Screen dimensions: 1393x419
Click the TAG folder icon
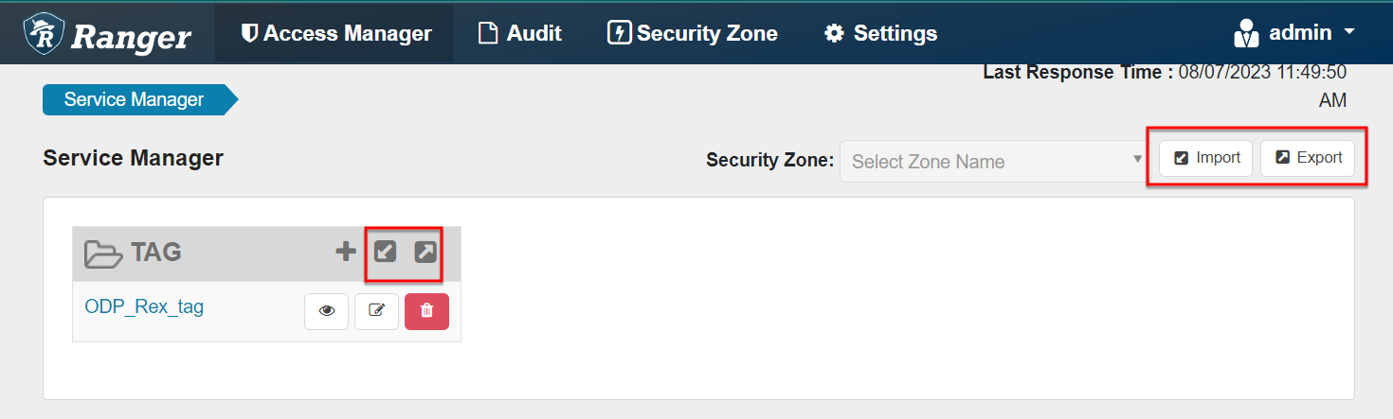103,253
